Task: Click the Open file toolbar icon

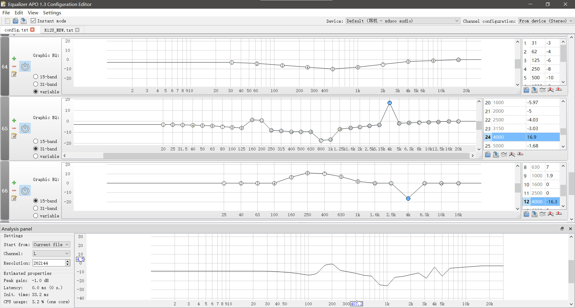Action: click(16, 21)
